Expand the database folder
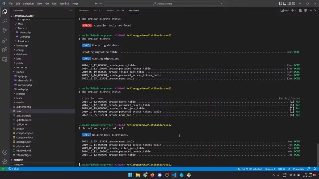319x179 pixels. pyautogui.click(x=14, y=54)
